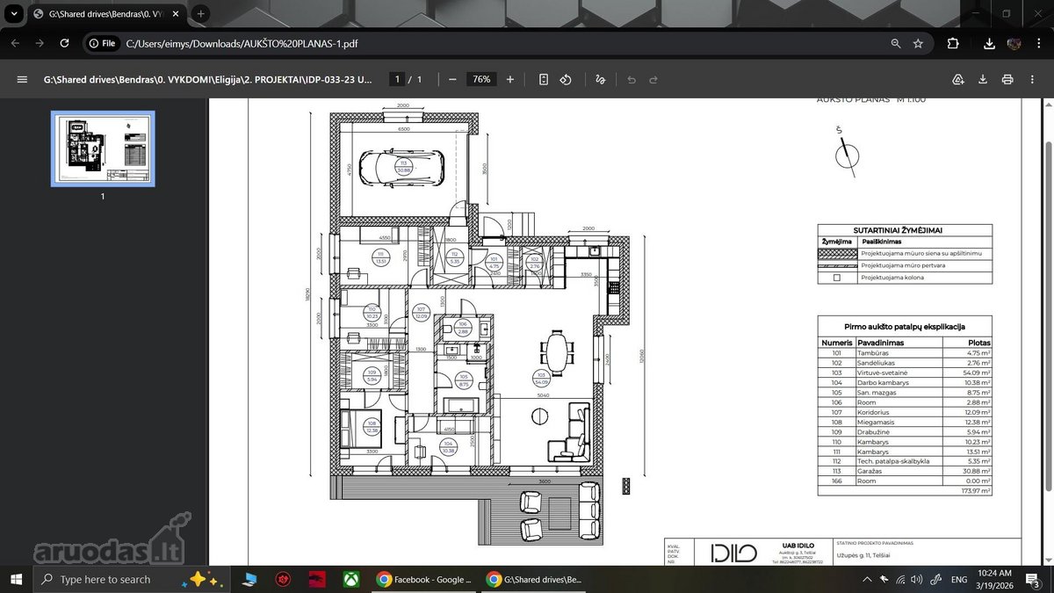
Task: Click 'Miegamasis' row in room table
Action: click(905, 422)
